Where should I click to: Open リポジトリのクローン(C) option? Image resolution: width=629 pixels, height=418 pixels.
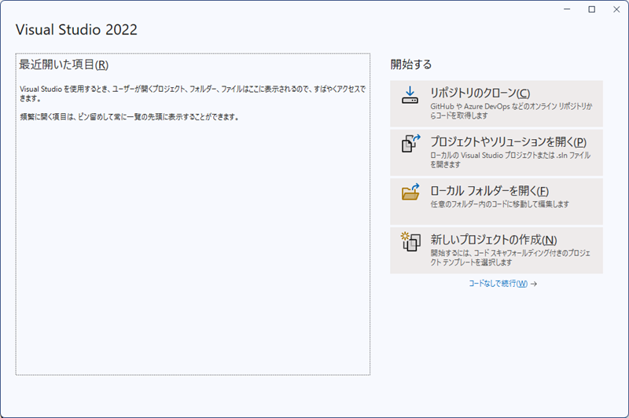click(x=496, y=104)
